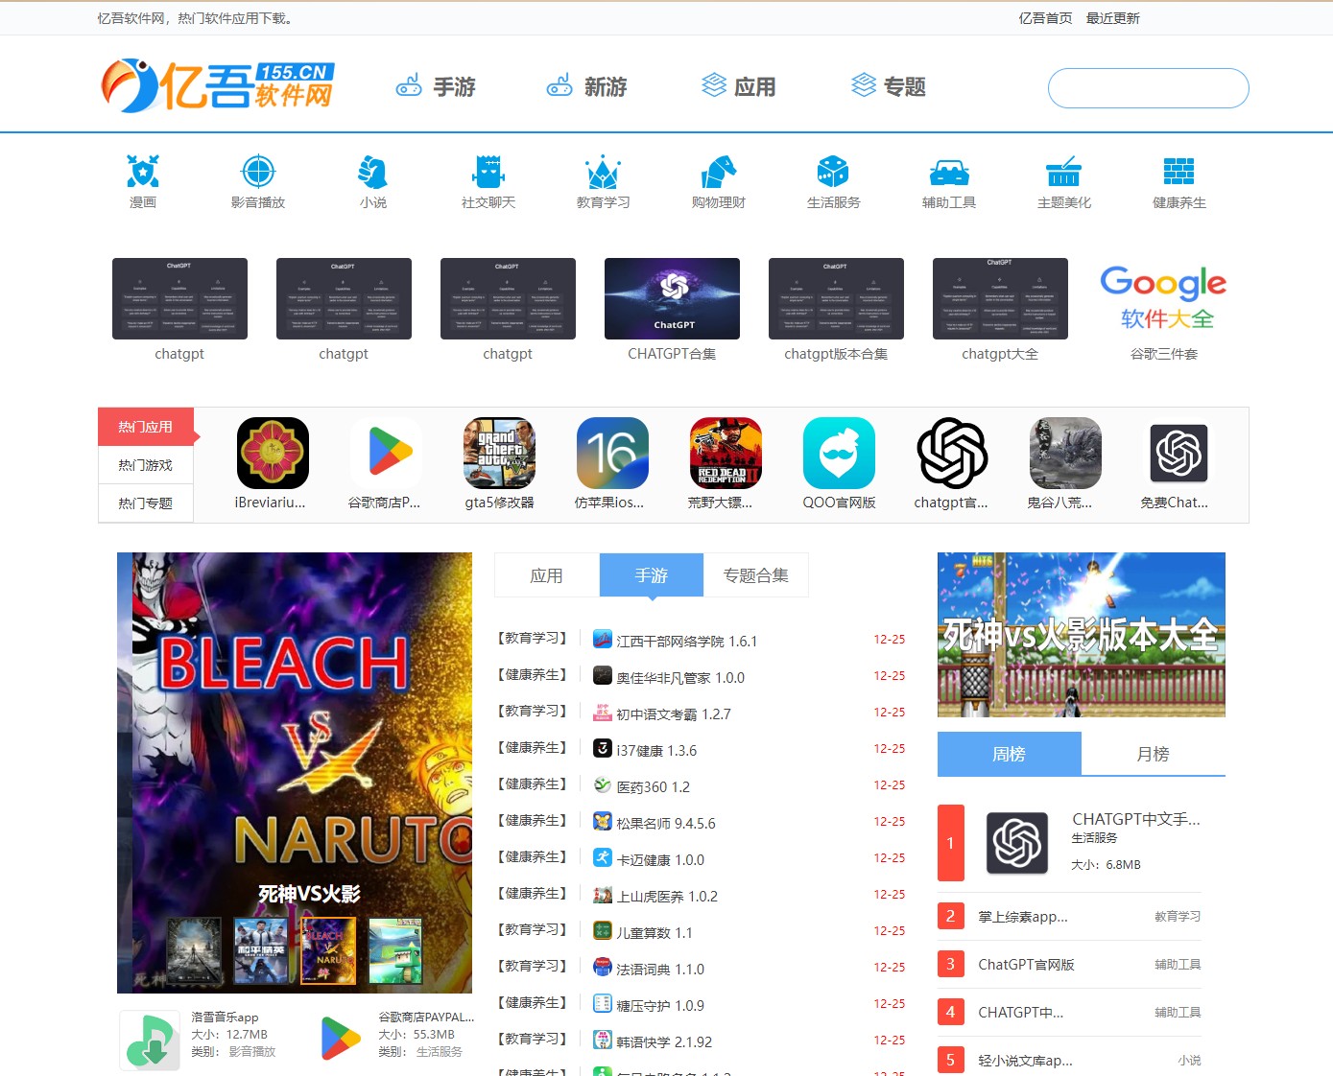Select the 生活服务 dice icon
This screenshot has height=1076, width=1333.
[833, 175]
